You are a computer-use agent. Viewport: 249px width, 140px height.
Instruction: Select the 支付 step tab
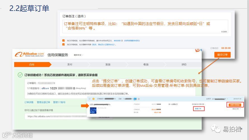(x=70, y=65)
